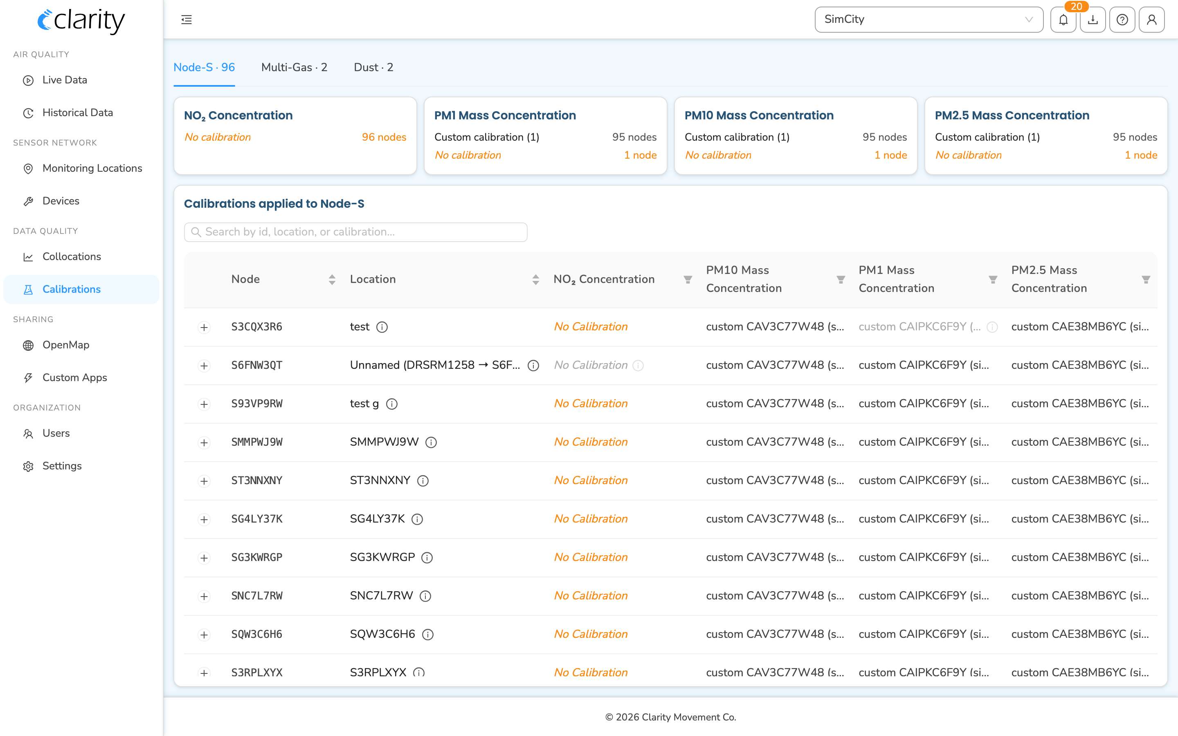Open the help question-mark icon
This screenshot has width=1178, height=736.
pyautogui.click(x=1122, y=20)
